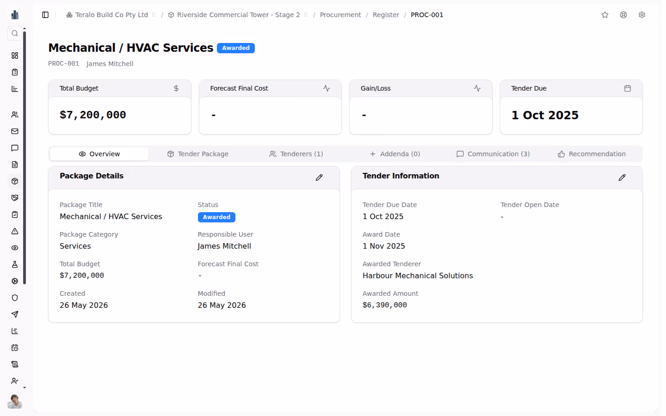Open the eye icon in the sidebar
The width and height of the screenshot is (666, 416).
tap(15, 248)
